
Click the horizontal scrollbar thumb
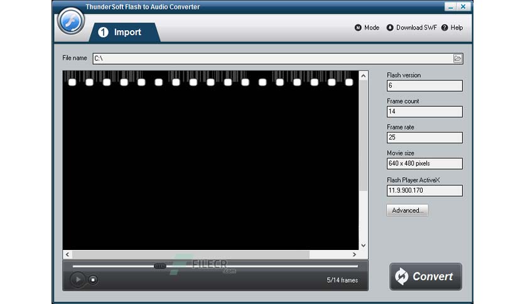191,254
